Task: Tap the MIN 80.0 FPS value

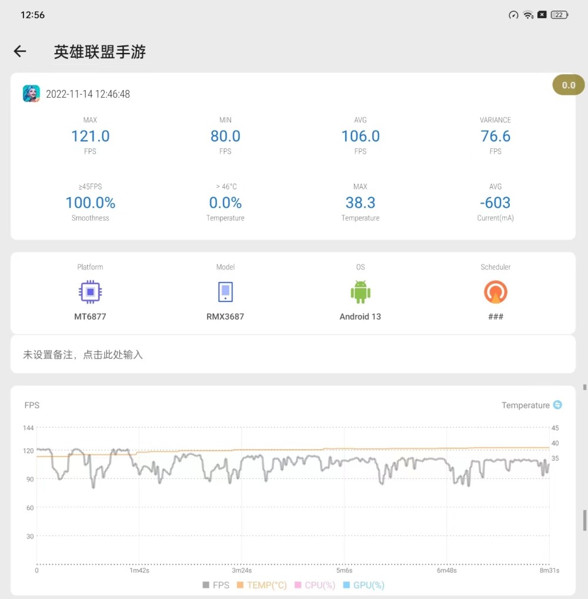Action: coord(225,136)
